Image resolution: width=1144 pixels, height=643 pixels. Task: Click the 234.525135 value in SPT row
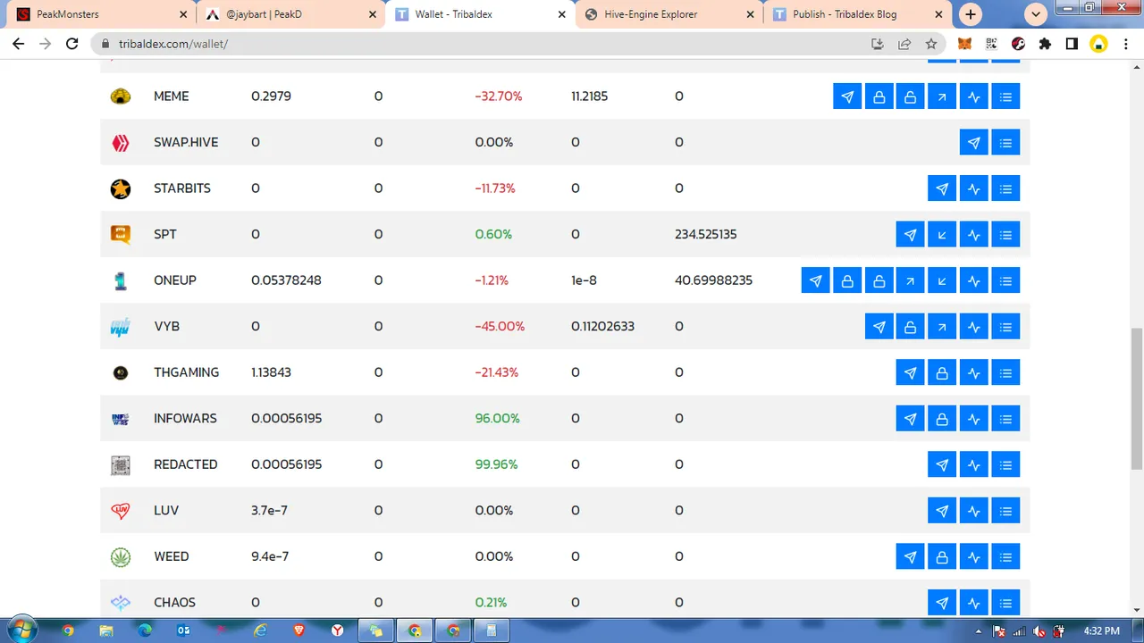(x=706, y=234)
